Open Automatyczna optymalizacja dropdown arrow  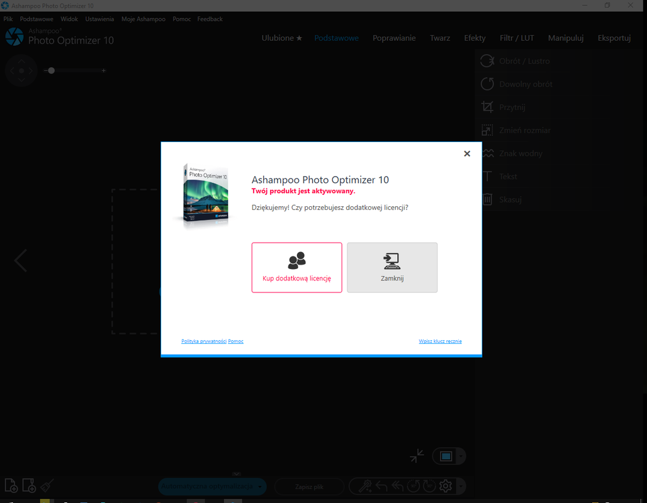point(260,487)
